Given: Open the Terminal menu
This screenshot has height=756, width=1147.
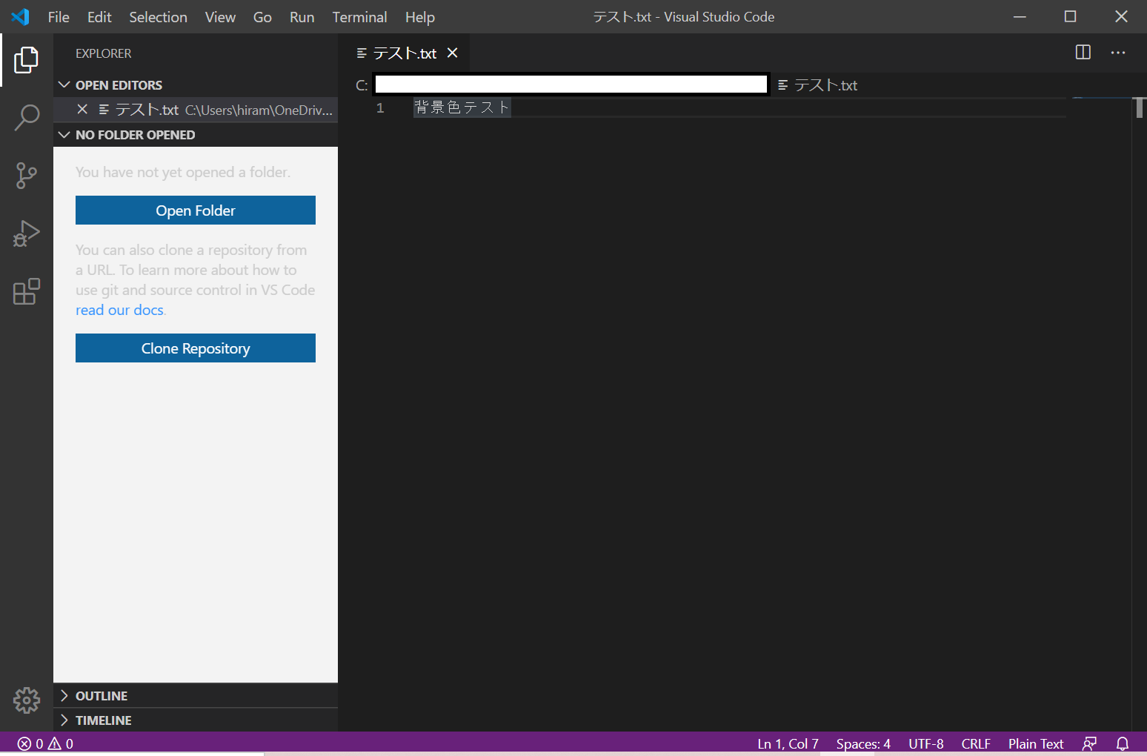Looking at the screenshot, I should 359,17.
